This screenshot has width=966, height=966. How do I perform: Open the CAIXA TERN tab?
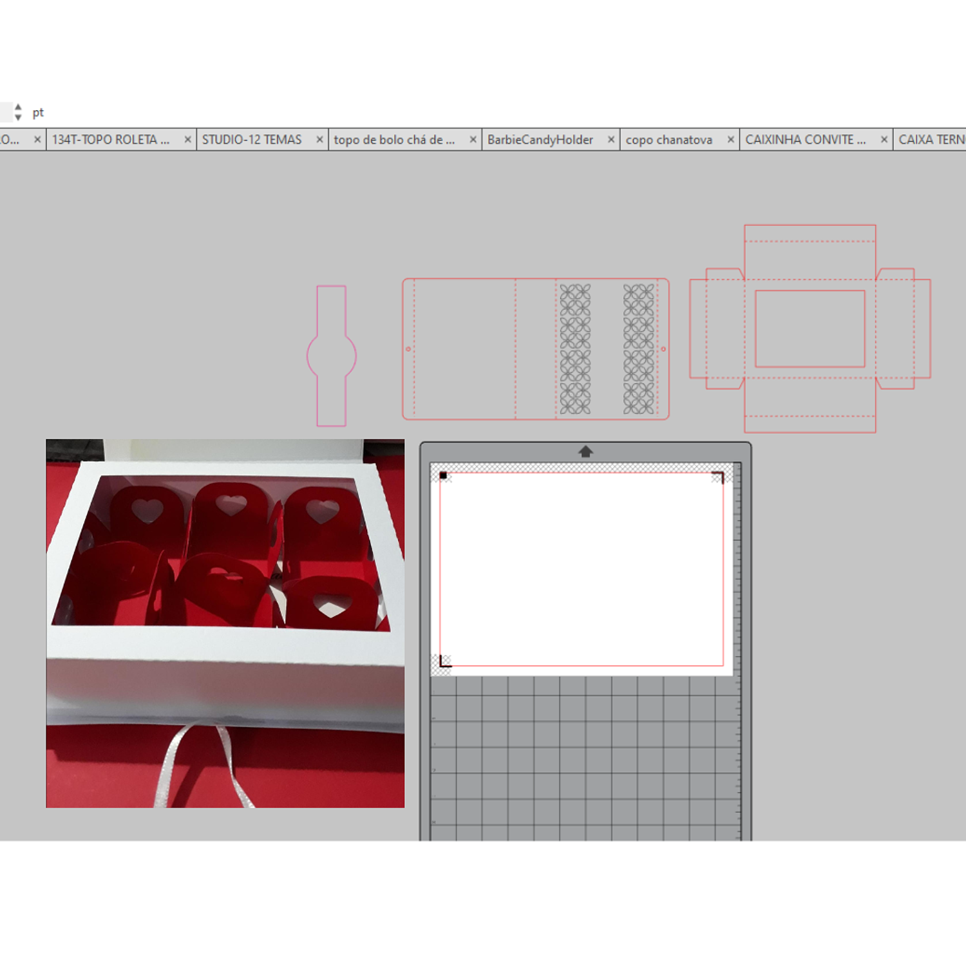[x=931, y=140]
